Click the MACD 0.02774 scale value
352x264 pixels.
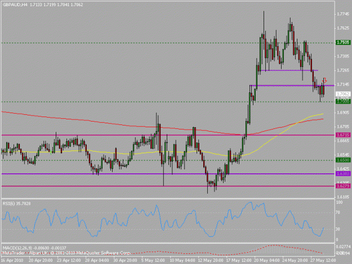click(x=344, y=247)
